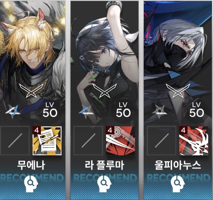Click the Guard class emblem on Ulpianus's card
This screenshot has height=200, width=213.
[x=178, y=90]
